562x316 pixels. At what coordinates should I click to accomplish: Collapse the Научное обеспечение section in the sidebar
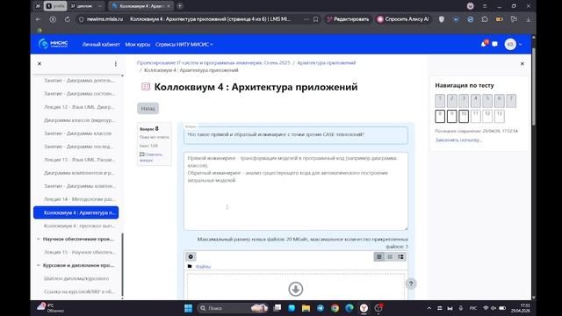click(39, 239)
